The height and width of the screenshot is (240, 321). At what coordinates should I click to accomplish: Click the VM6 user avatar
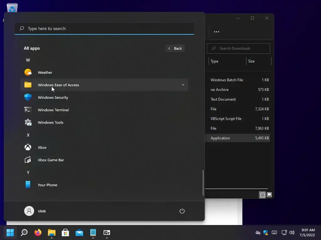(29, 211)
